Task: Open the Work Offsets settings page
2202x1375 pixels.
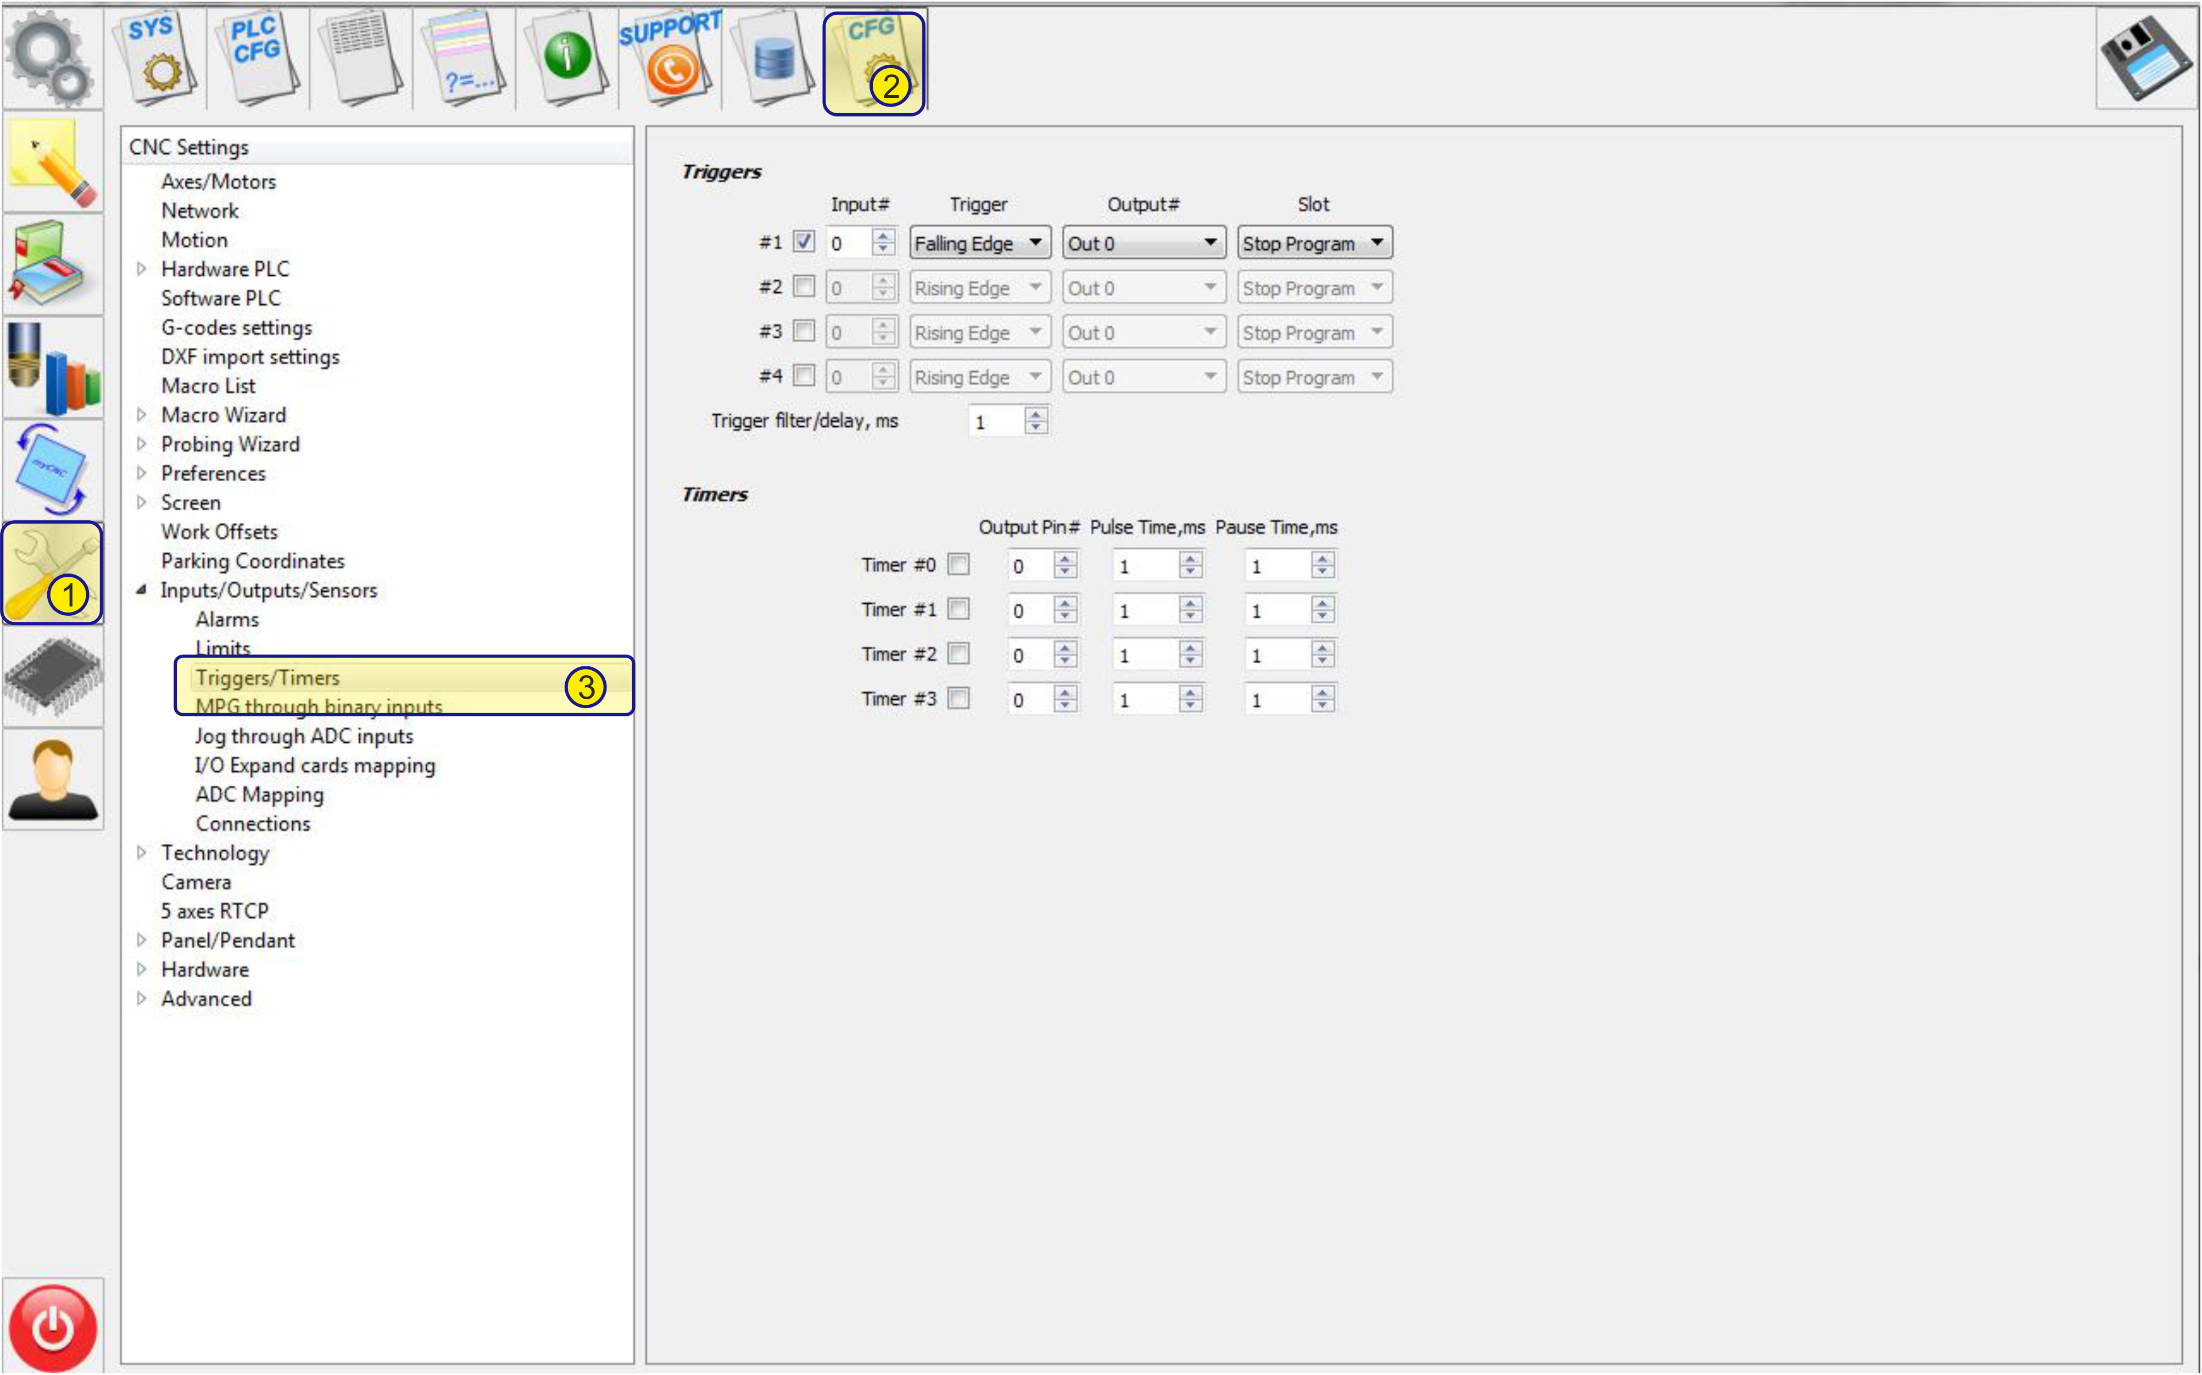Action: (x=219, y=532)
